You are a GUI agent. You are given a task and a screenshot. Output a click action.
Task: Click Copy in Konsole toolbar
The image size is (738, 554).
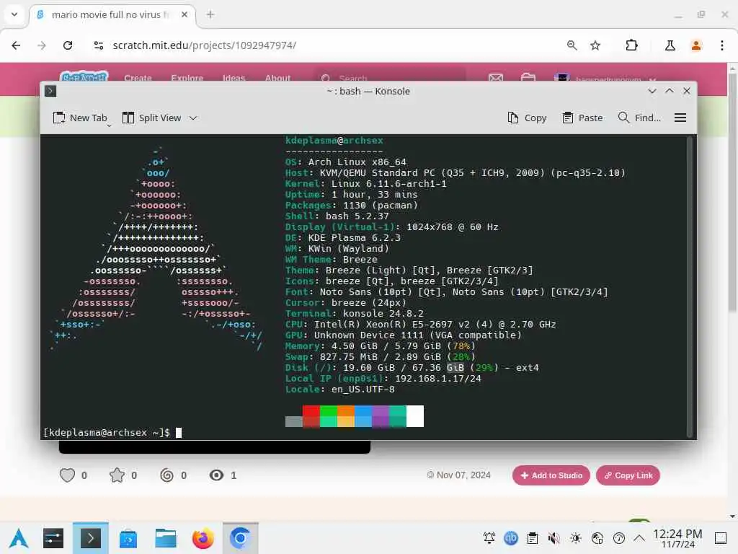click(527, 118)
